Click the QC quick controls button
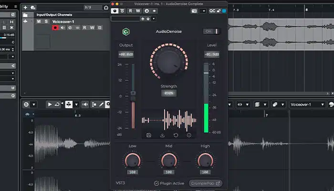The height and width of the screenshot is (191, 334). [x=212, y=11]
